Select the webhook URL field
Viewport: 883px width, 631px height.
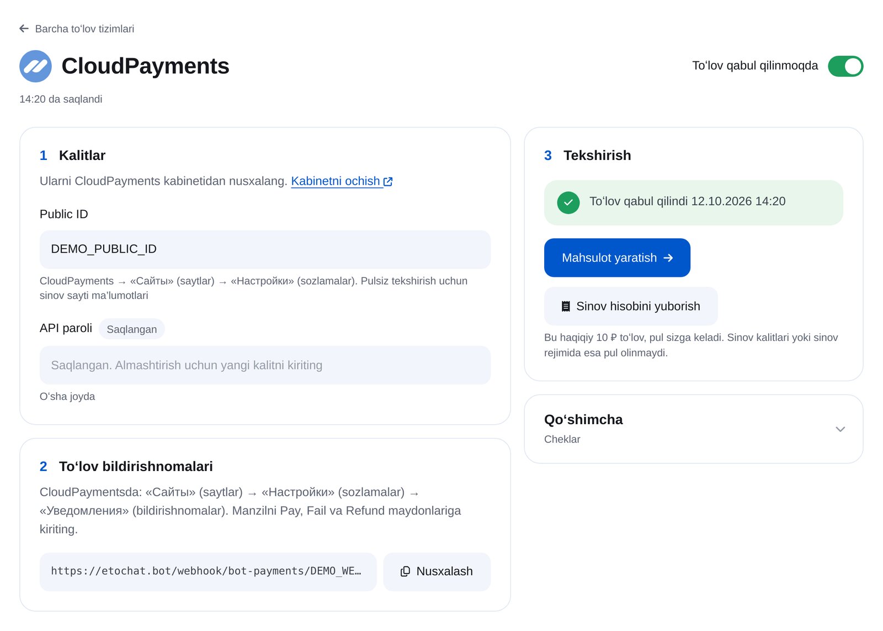[x=208, y=571]
